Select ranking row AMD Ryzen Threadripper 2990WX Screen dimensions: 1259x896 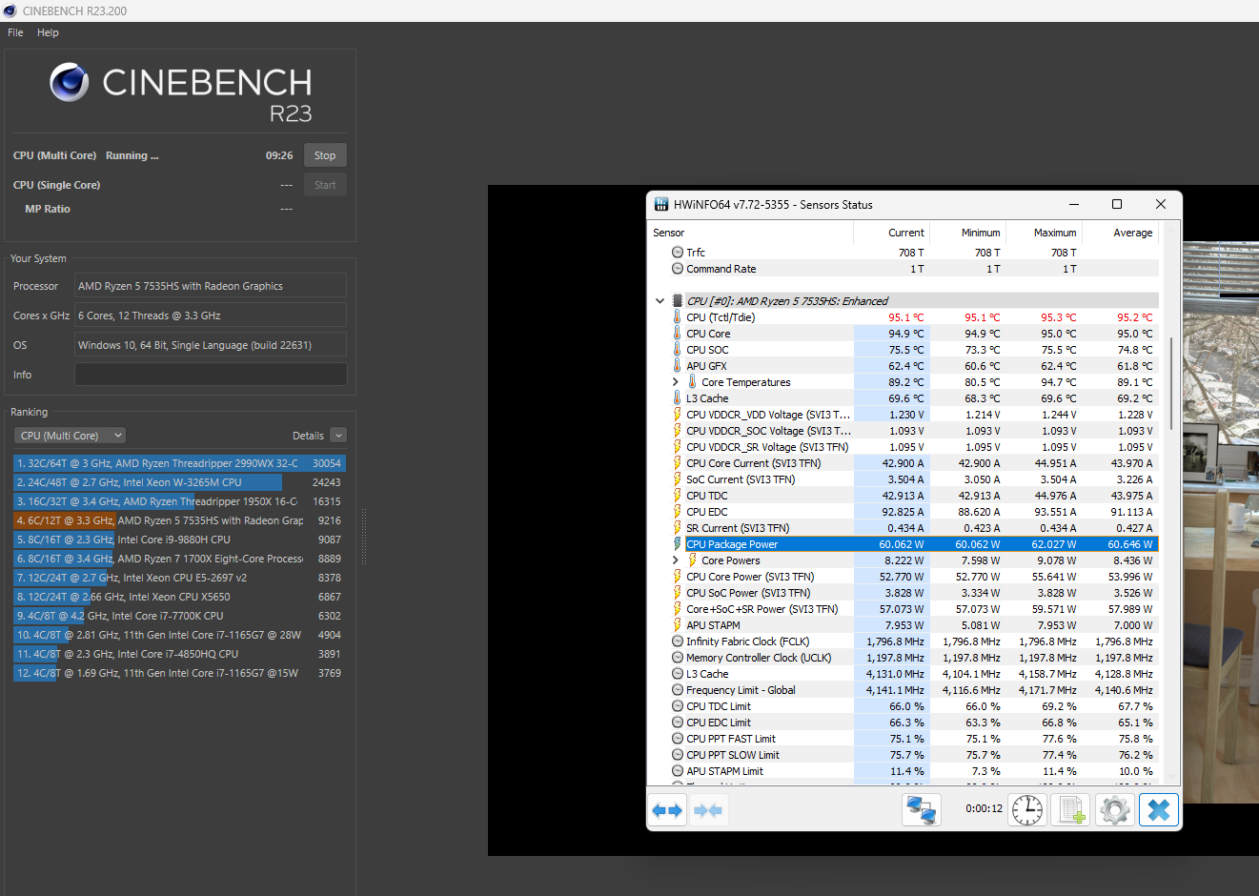click(x=179, y=463)
